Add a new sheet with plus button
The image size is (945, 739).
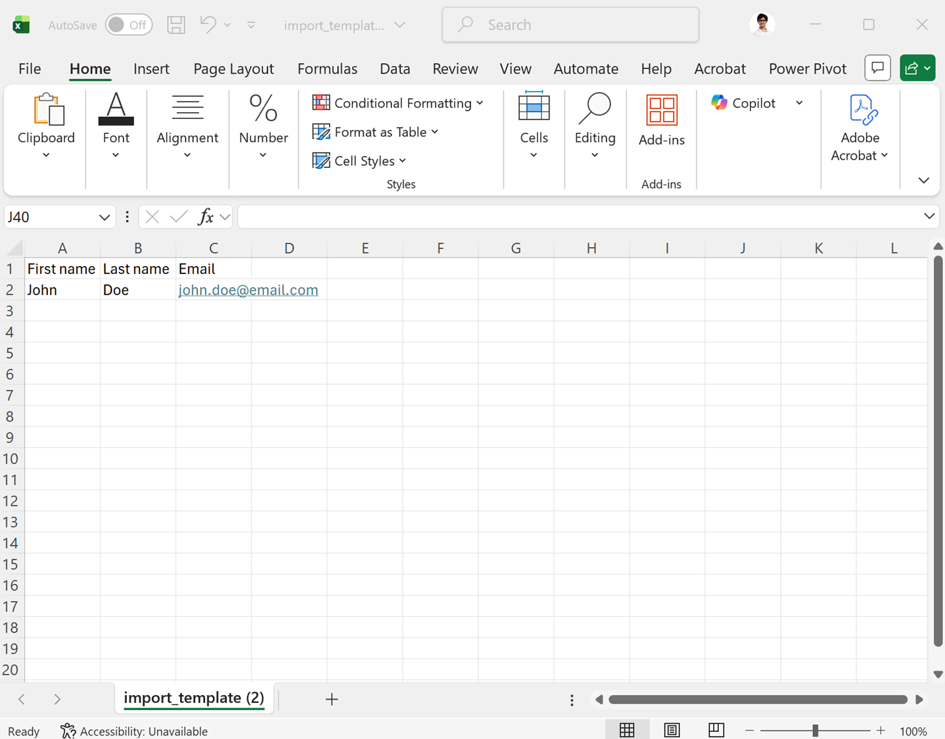pyautogui.click(x=332, y=700)
